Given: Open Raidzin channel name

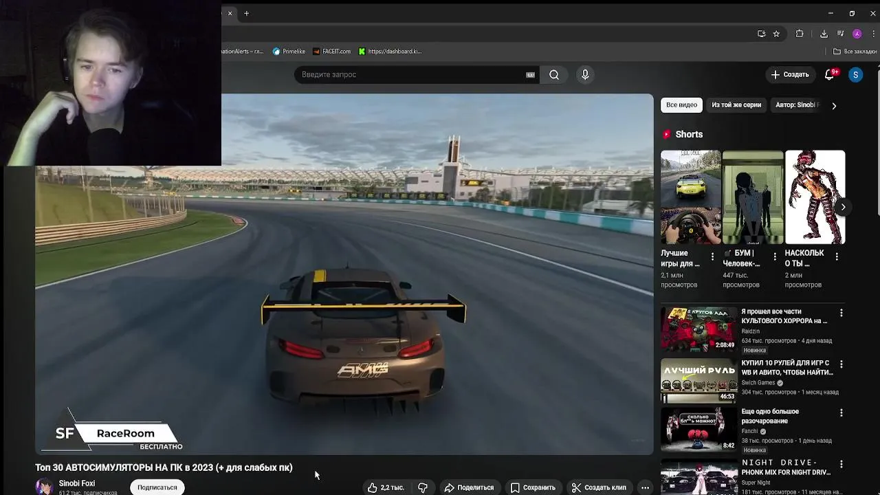Looking at the screenshot, I should click(x=750, y=331).
